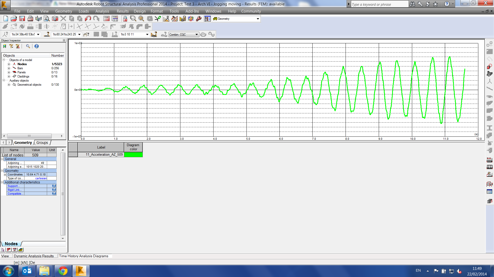Click the green diagram color swatch
This screenshot has height=277, width=494.
tap(133, 155)
